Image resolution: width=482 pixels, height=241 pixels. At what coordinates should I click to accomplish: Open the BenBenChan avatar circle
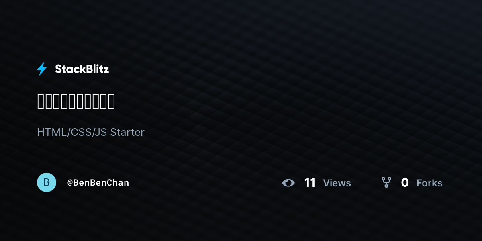[47, 182]
